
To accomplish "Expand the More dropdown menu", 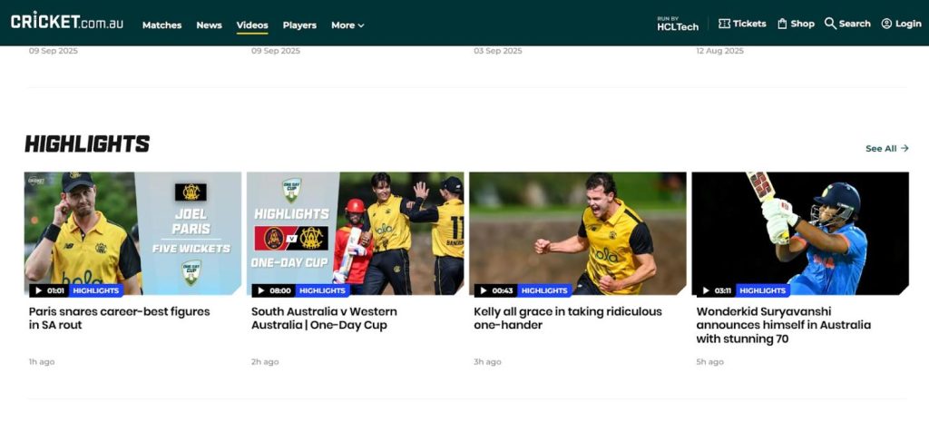I will [x=347, y=25].
